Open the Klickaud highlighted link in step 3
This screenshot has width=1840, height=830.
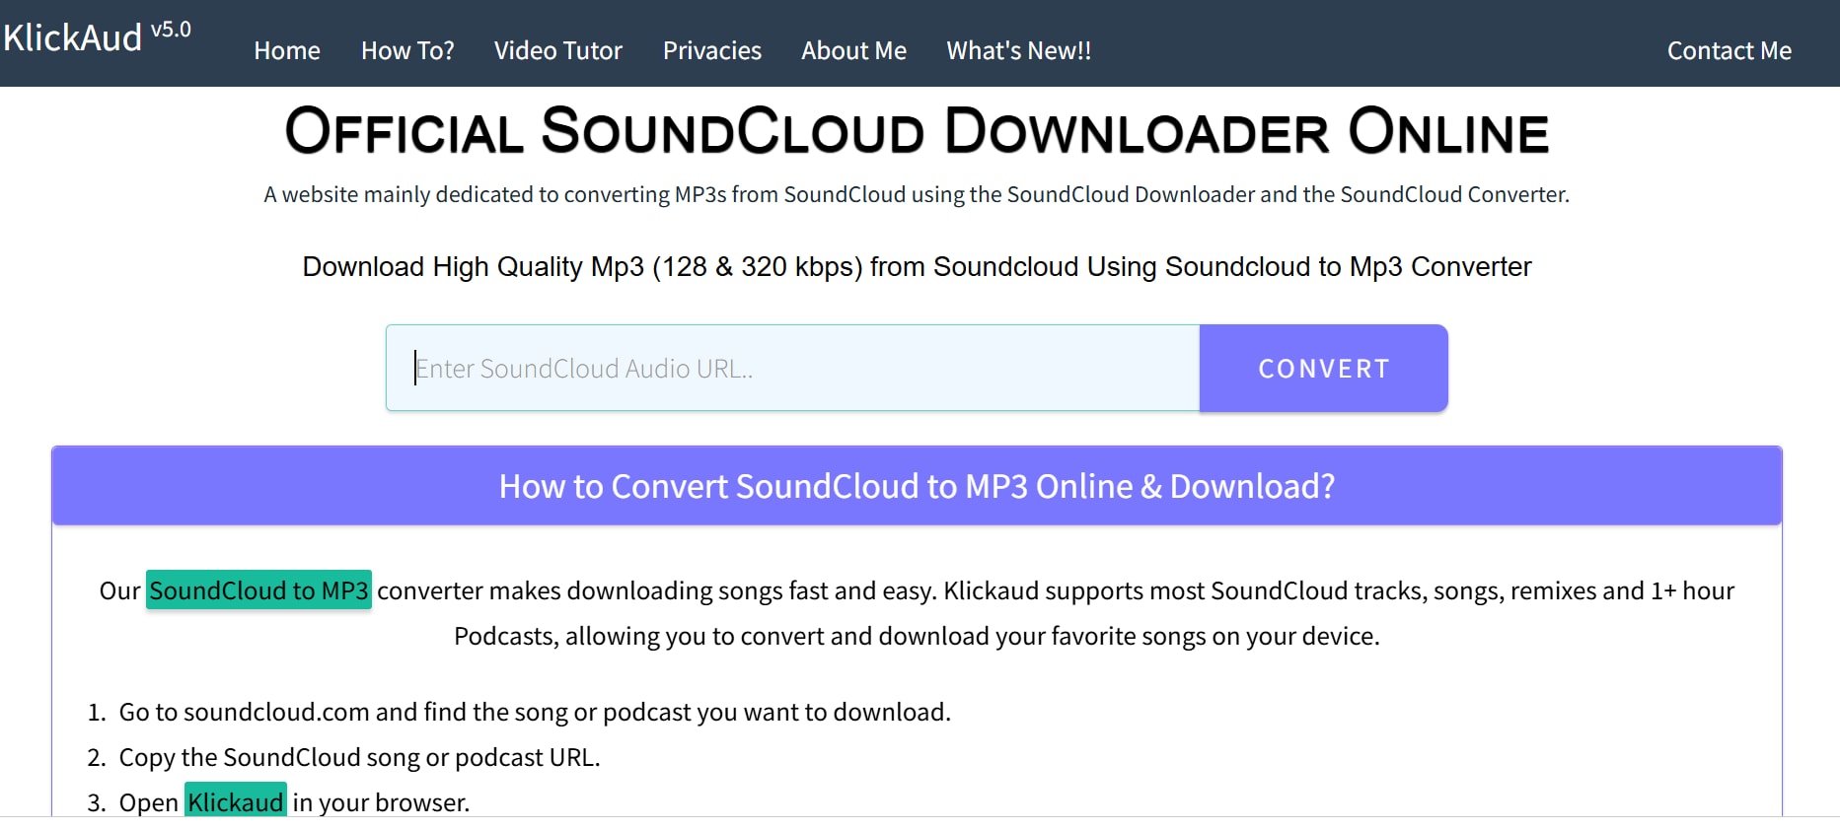coord(236,801)
